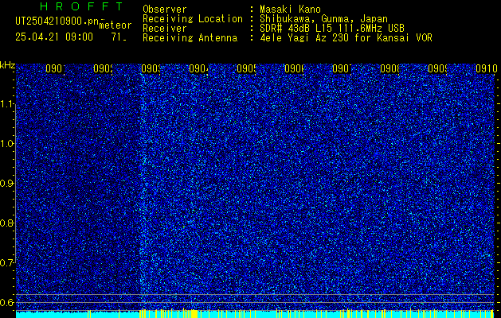Click the 0.9 kHz frequency axis label
Screen dimensions: 501x318
point(8,184)
